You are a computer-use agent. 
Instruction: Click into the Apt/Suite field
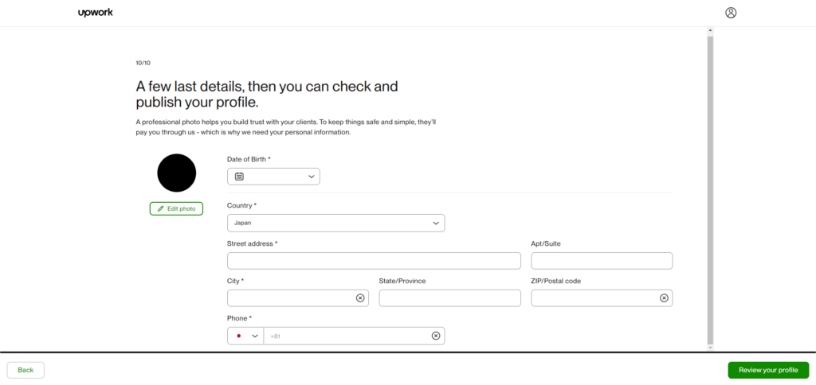point(602,261)
